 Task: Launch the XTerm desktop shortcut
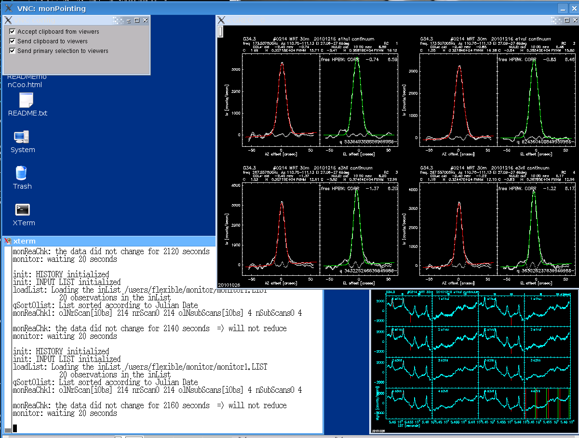click(x=23, y=210)
